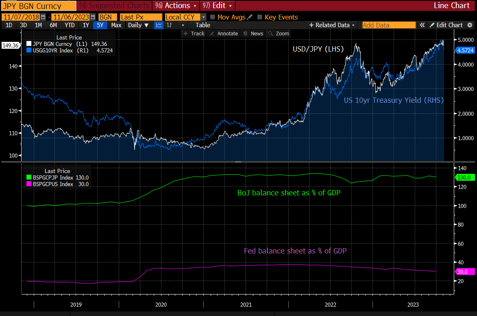Click the Add Data input field

389,25
